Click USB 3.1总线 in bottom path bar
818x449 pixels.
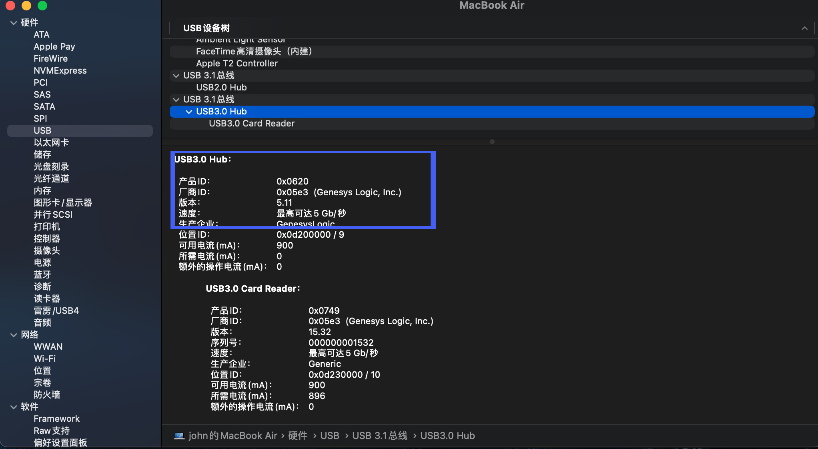coord(379,436)
